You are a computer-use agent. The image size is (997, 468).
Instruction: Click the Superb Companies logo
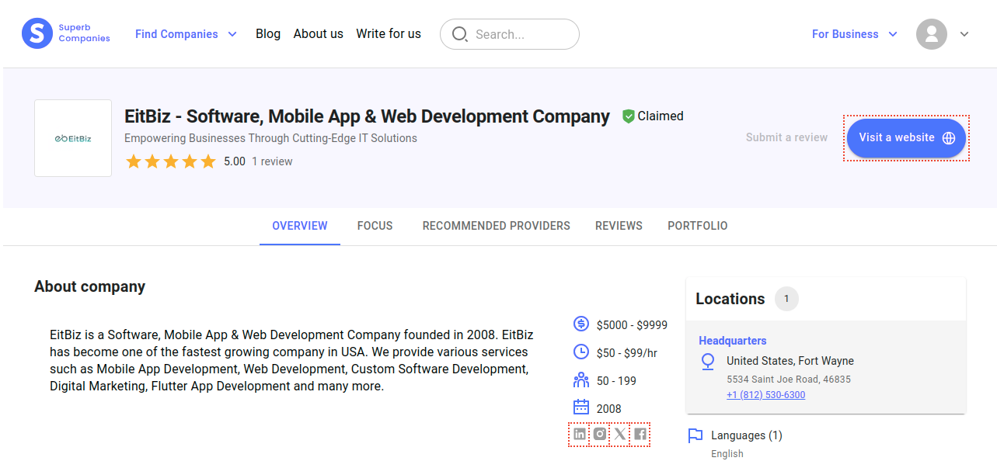coord(66,33)
